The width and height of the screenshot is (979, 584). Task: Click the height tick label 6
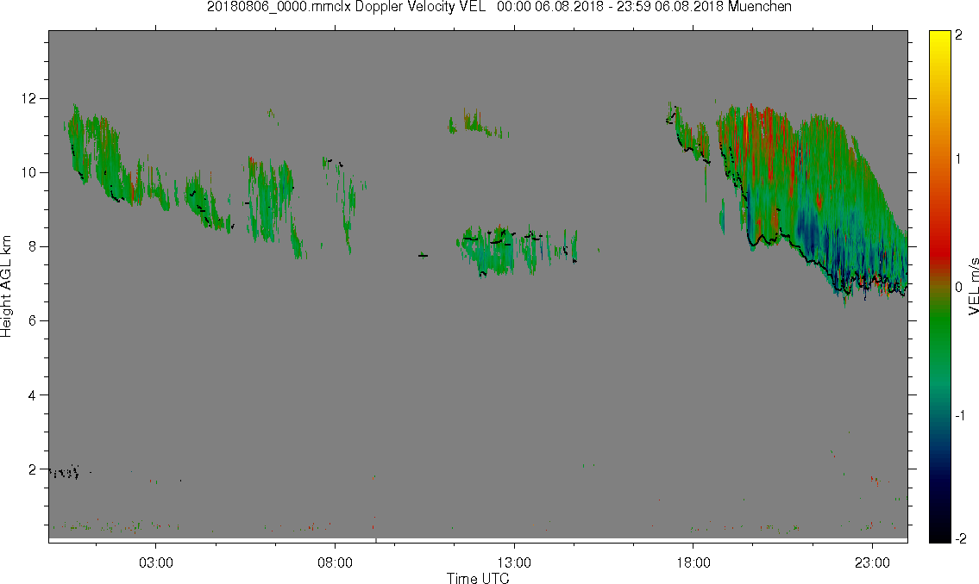33,321
